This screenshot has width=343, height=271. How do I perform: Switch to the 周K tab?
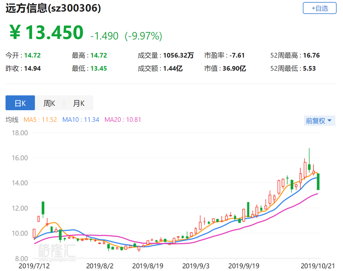coord(49,103)
